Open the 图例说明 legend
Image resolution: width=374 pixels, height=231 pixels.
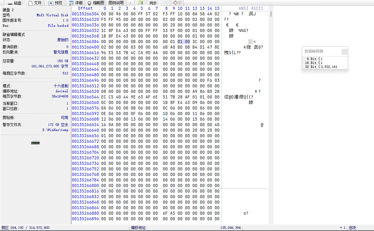(116, 3)
